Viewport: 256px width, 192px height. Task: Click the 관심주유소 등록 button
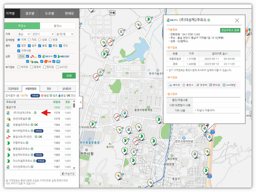coord(230,30)
